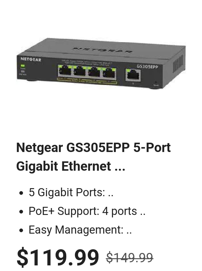Viewport: 202px width, 271px height.
Task: Select the PoE+ Support: 4 ports bullet
Action: (x=82, y=211)
